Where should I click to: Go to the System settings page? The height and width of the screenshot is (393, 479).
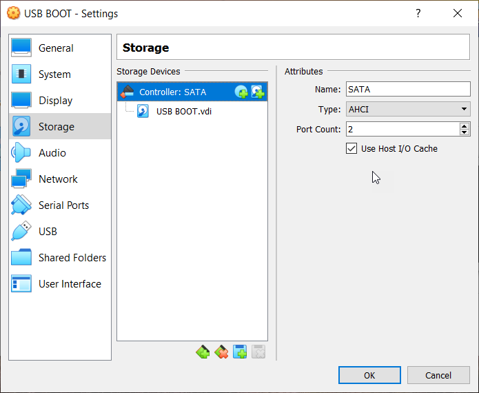tap(54, 74)
